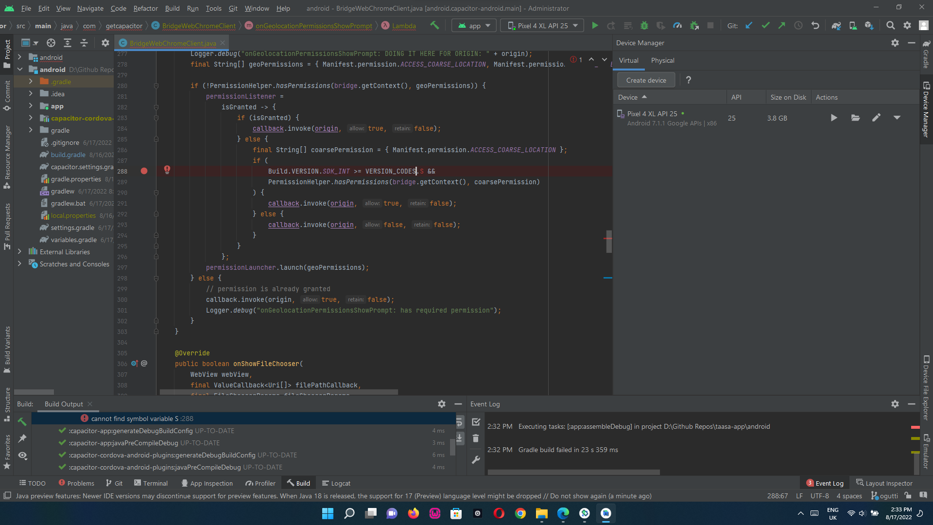Start debugging with the bug icon
This screenshot has width=933, height=525.
pos(644,25)
